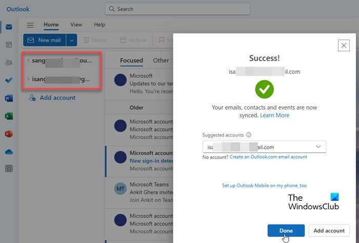Switch to the Home tab
The height and width of the screenshot is (243, 359).
[51, 25]
